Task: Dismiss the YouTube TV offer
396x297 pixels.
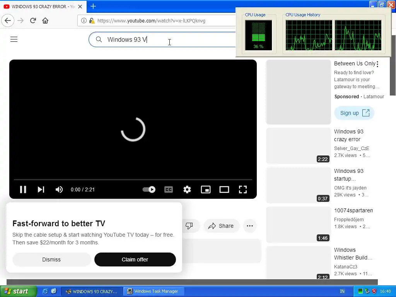Action: click(51, 259)
